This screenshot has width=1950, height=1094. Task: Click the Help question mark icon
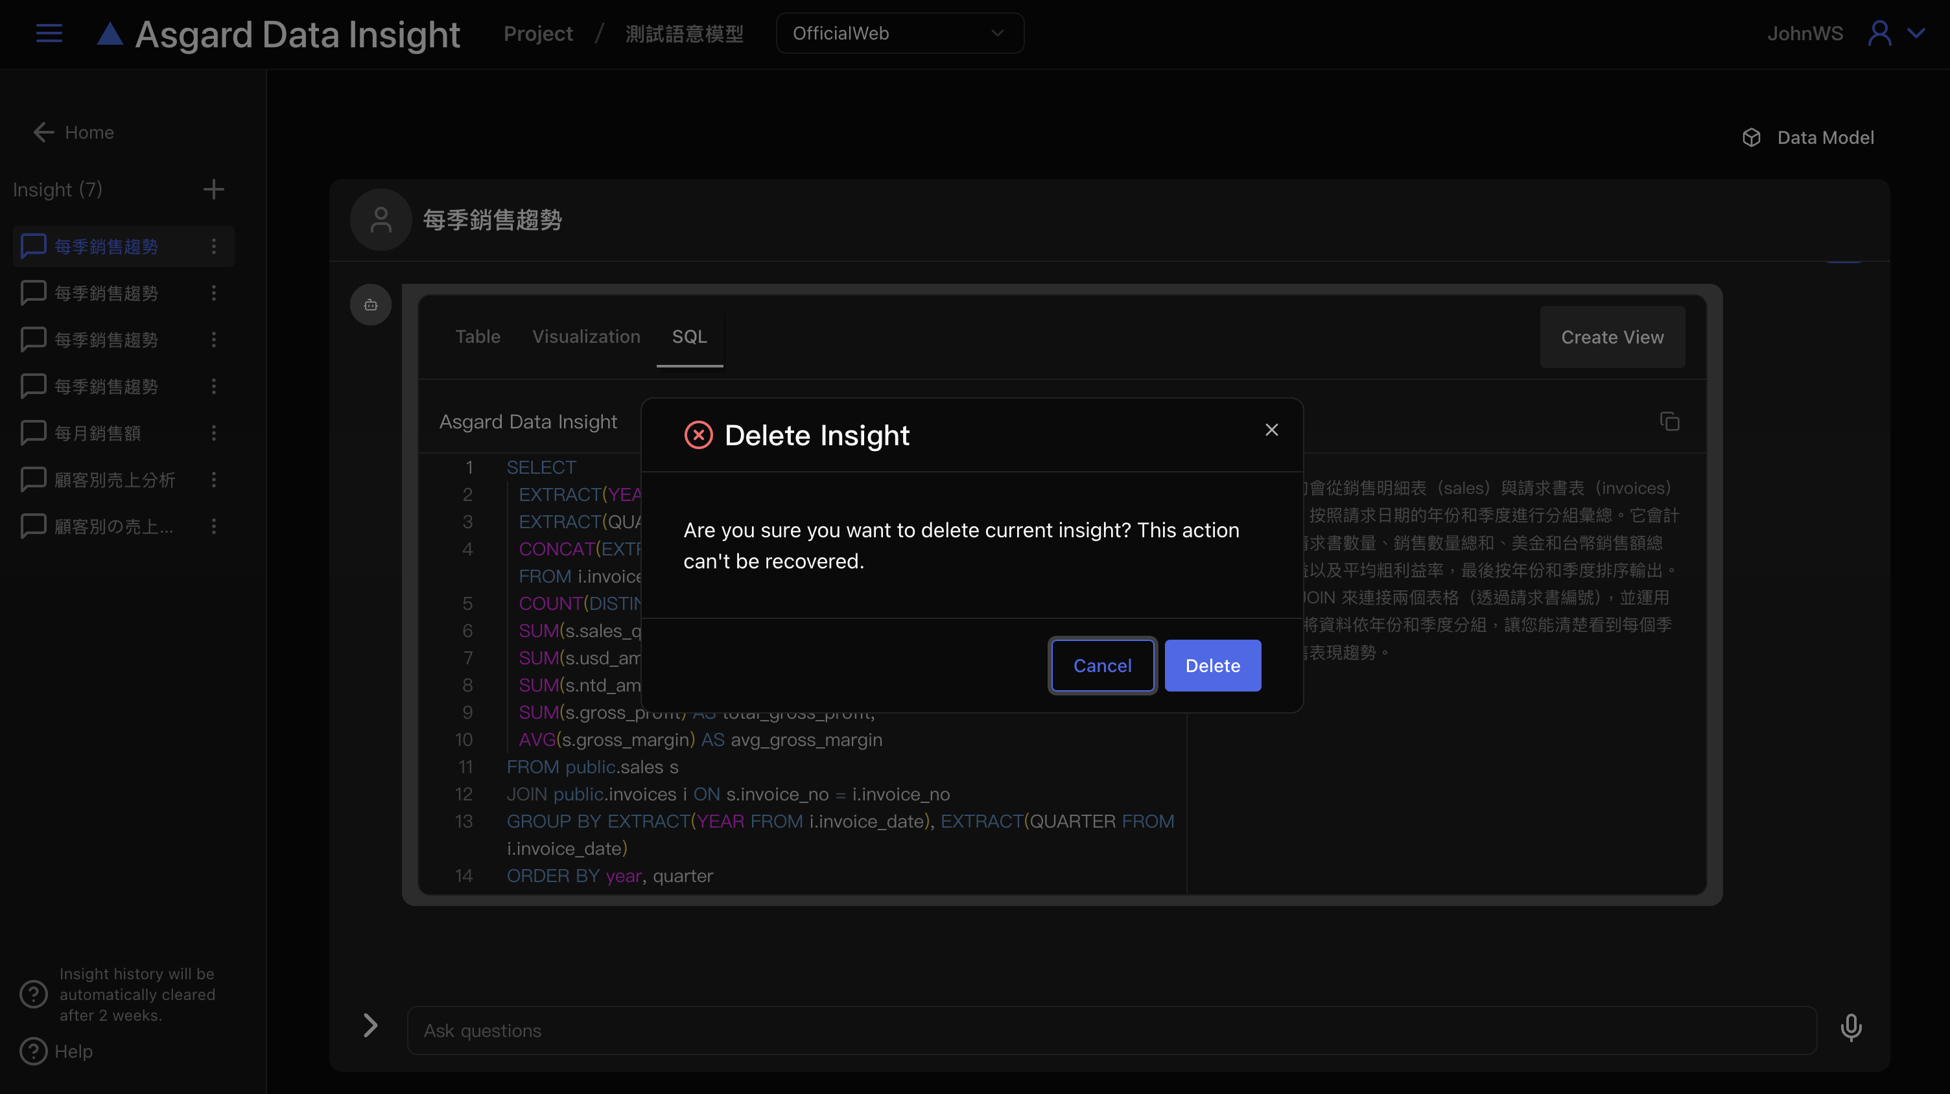[33, 1052]
